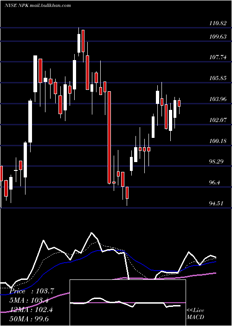Click the 103.96 price level label
The width and height of the screenshot is (232, 326).
(x=218, y=99)
